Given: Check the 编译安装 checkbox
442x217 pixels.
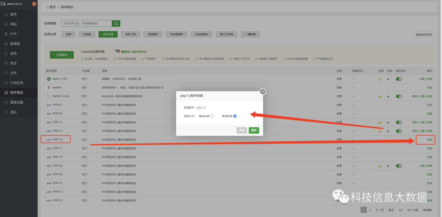Looking at the screenshot, I should point(212,116).
